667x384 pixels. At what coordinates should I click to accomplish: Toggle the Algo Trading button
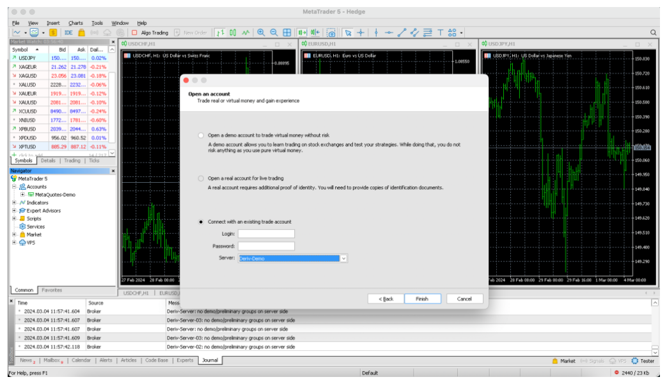(x=150, y=33)
